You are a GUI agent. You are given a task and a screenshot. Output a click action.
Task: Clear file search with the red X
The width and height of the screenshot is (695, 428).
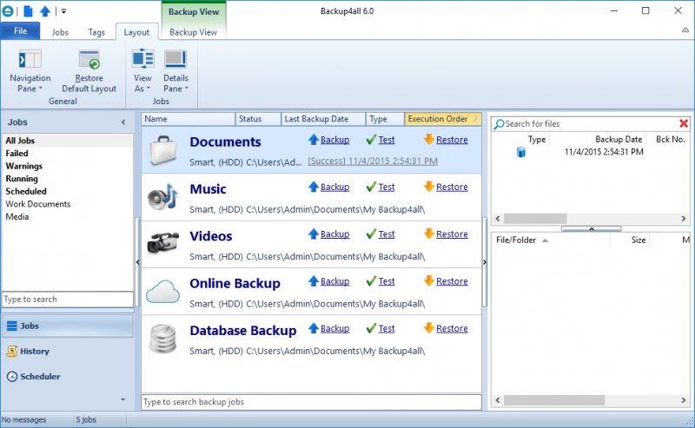(684, 123)
